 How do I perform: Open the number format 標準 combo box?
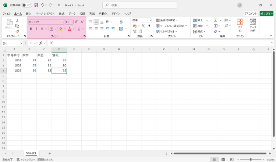pyautogui.click(x=142, y=21)
